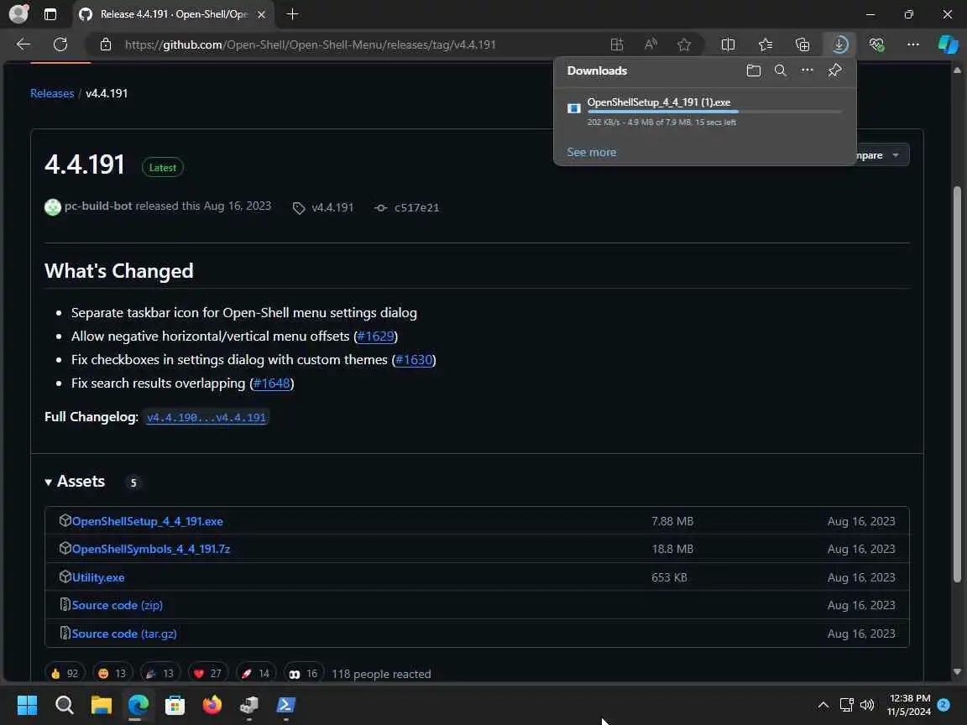Click the download progress bar
The width and height of the screenshot is (967, 725).
coord(714,112)
